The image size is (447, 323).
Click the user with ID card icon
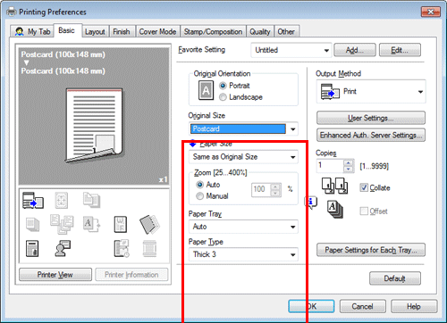click(x=63, y=248)
